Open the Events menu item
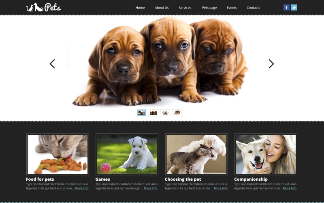Image resolution: width=324 pixels, height=203 pixels. pos(232,8)
